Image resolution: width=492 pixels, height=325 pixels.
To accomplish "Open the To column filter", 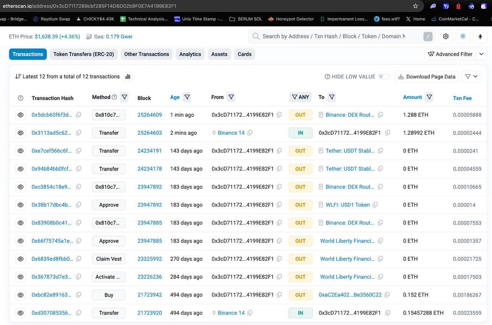I will [332, 97].
